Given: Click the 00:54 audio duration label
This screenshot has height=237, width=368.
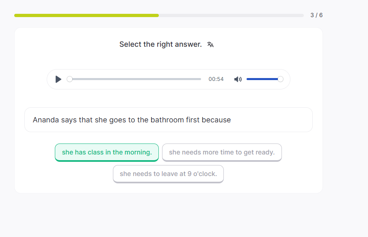Looking at the screenshot, I should [x=216, y=79].
